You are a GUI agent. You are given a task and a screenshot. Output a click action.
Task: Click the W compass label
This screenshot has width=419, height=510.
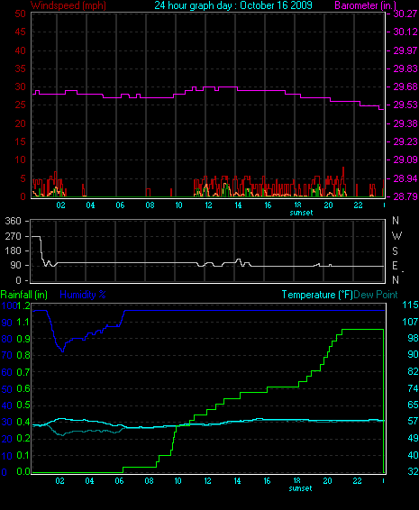(396, 236)
